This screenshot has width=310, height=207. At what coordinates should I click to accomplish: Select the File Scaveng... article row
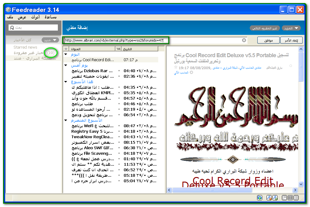coord(111,153)
